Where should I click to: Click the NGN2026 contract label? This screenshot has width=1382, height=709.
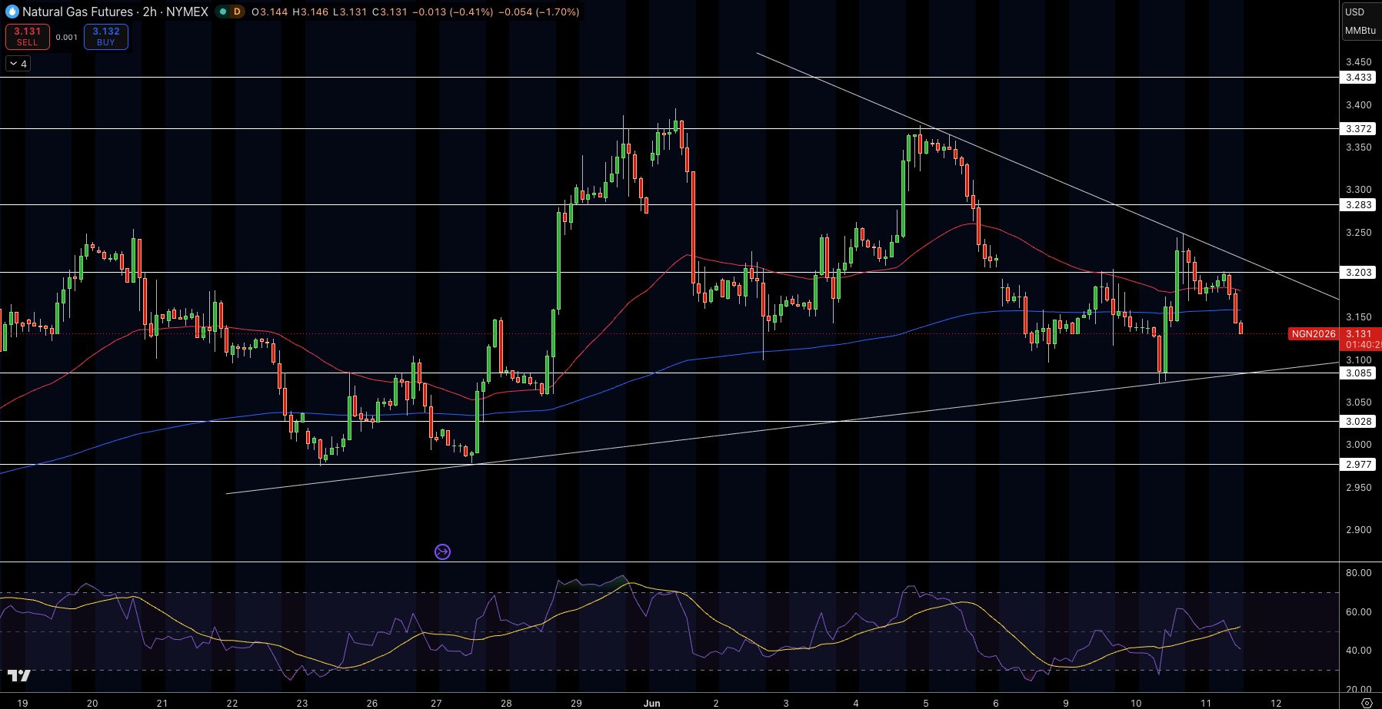pos(1314,334)
